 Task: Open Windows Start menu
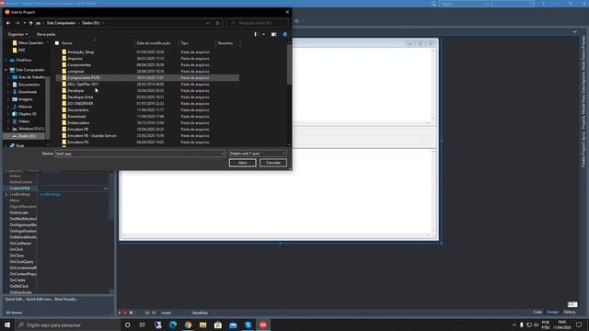(7, 325)
